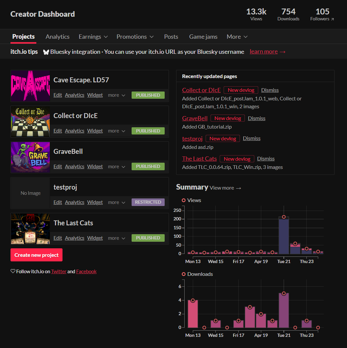Screen dimensions: 347x348
Task: Expand more options for Cave Escape LD57
Action: (117, 95)
